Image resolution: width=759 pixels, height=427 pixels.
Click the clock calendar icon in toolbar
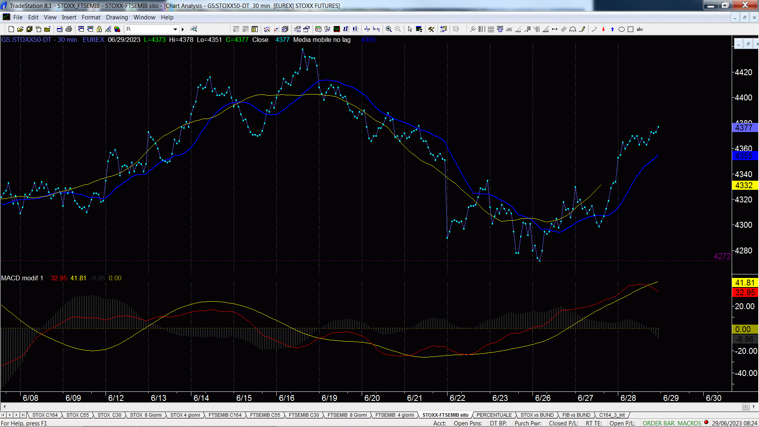318,29
